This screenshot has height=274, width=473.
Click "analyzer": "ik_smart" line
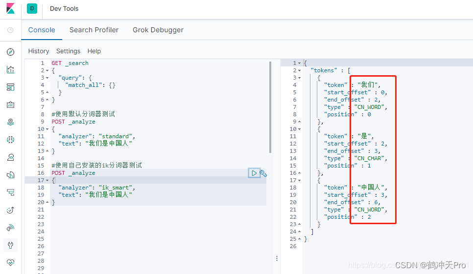click(97, 188)
